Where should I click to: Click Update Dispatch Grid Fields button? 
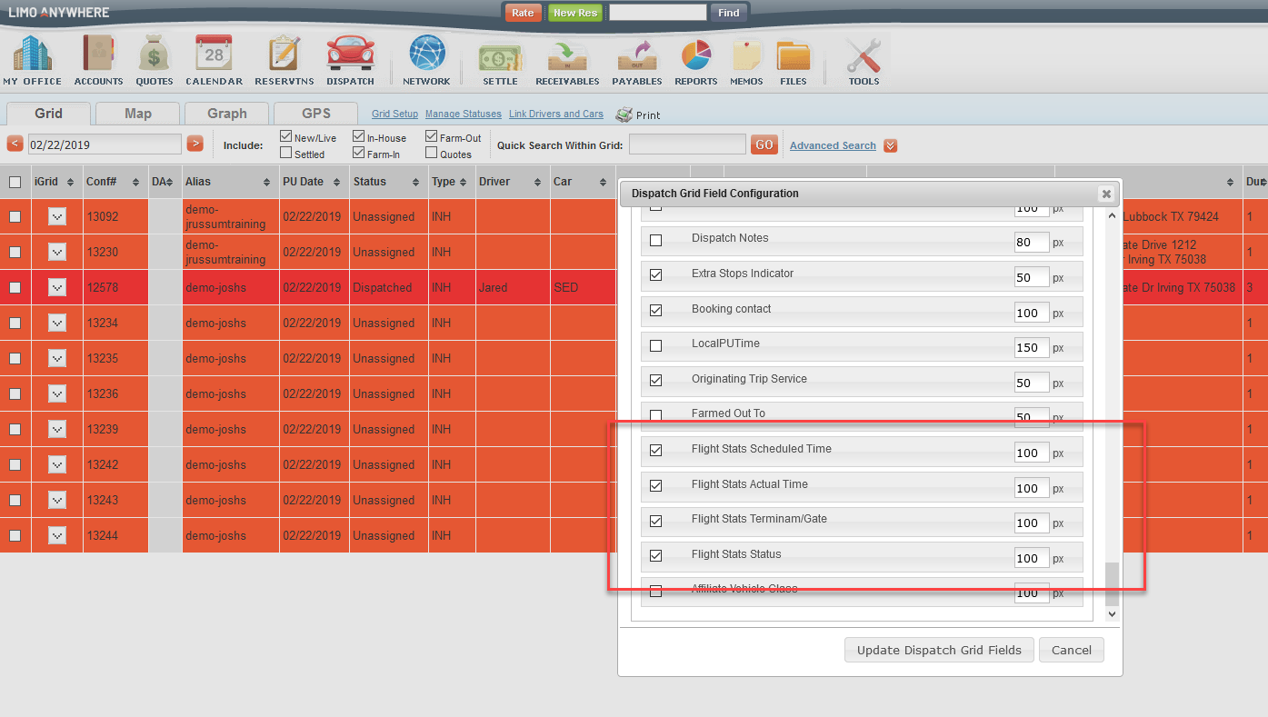point(939,650)
